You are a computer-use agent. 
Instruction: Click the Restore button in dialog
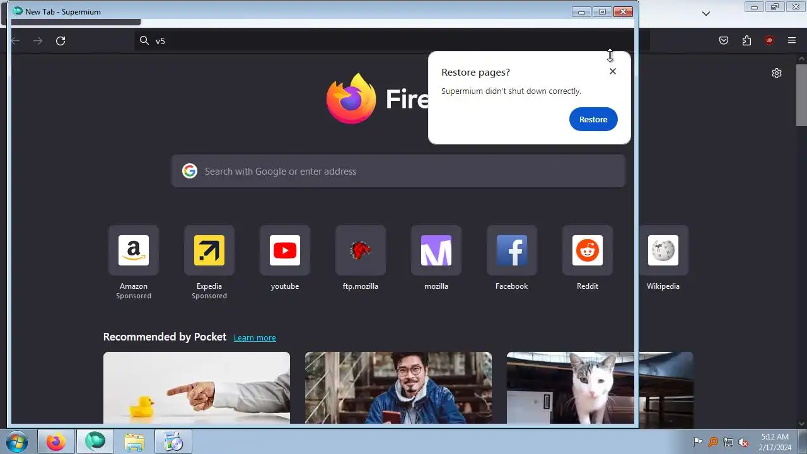[x=593, y=119]
